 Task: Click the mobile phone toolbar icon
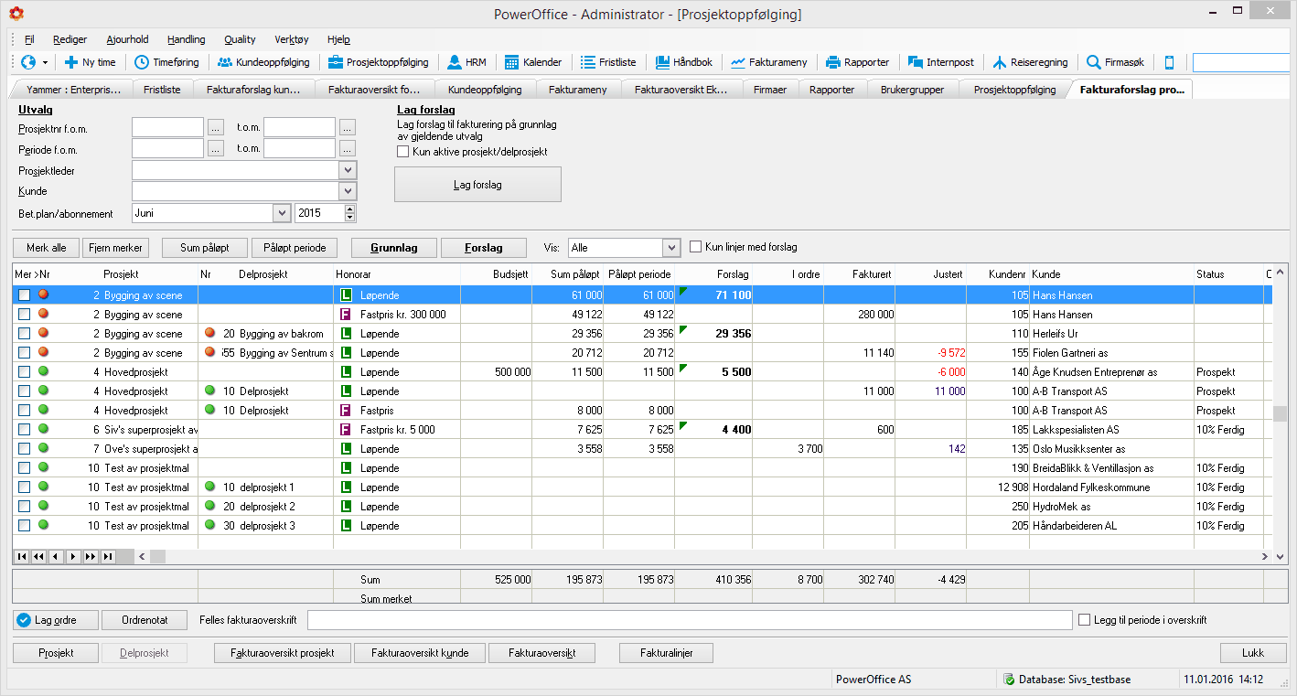[1169, 62]
